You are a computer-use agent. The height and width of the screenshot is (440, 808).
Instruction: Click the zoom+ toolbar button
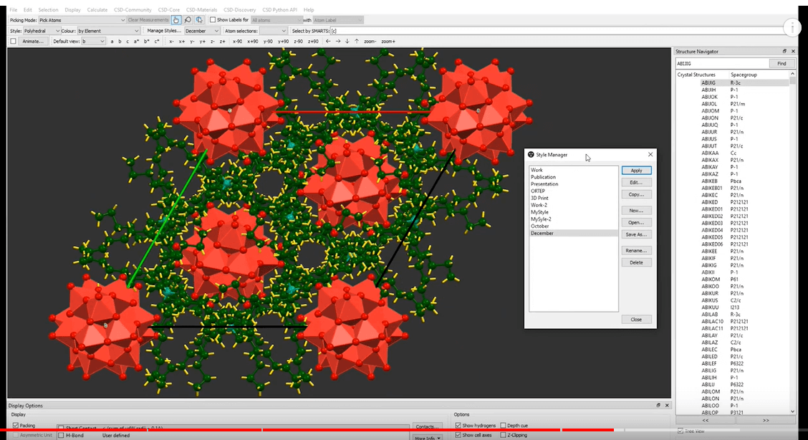click(388, 42)
